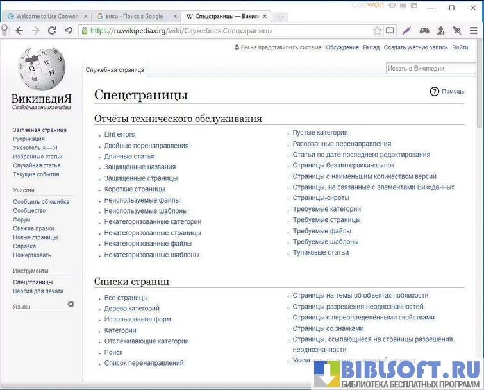Image resolution: width=484 pixels, height=390 pixels.
Task: Click the purple feather toolbar icon
Action: coord(407,30)
